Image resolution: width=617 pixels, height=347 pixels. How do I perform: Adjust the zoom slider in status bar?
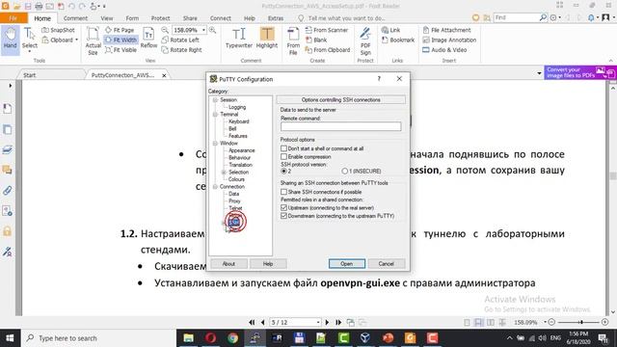click(580, 322)
